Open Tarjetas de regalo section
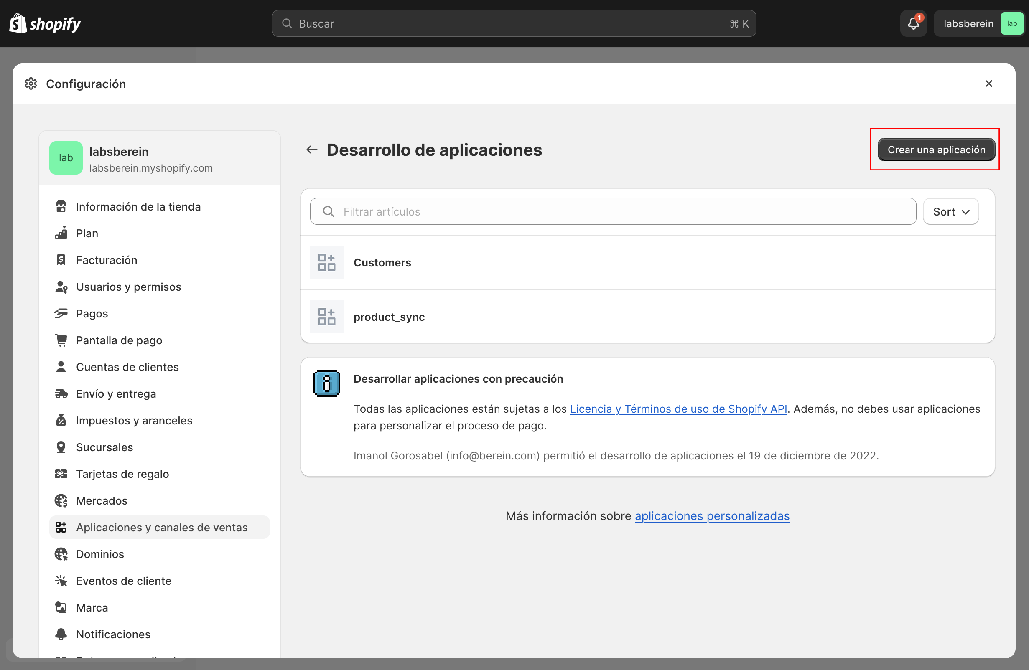1029x670 pixels. click(122, 474)
